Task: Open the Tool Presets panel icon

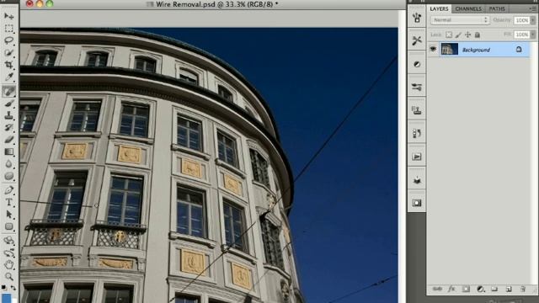Action: point(417,40)
